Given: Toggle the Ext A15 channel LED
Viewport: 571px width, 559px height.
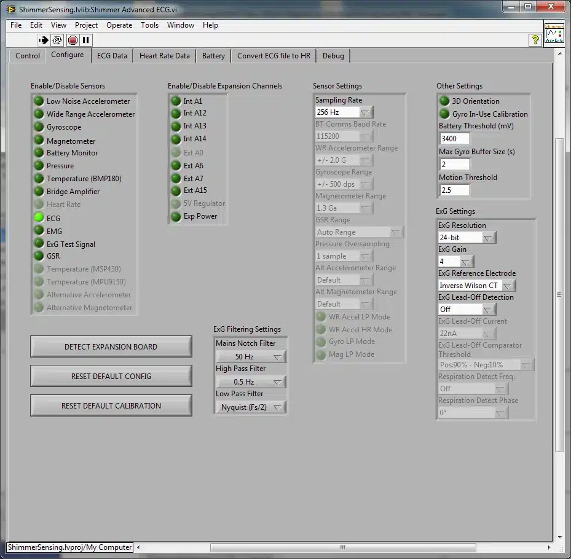Looking at the screenshot, I should [176, 190].
